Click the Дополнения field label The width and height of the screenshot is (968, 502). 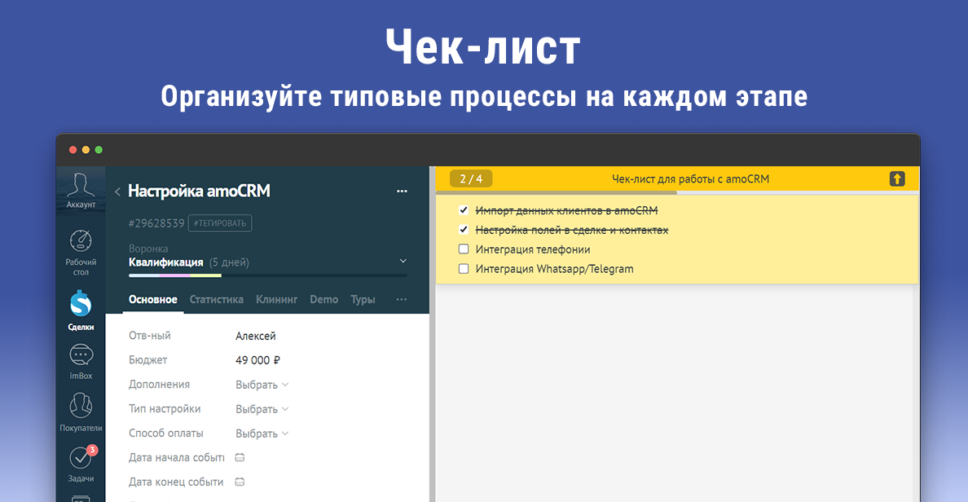159,384
